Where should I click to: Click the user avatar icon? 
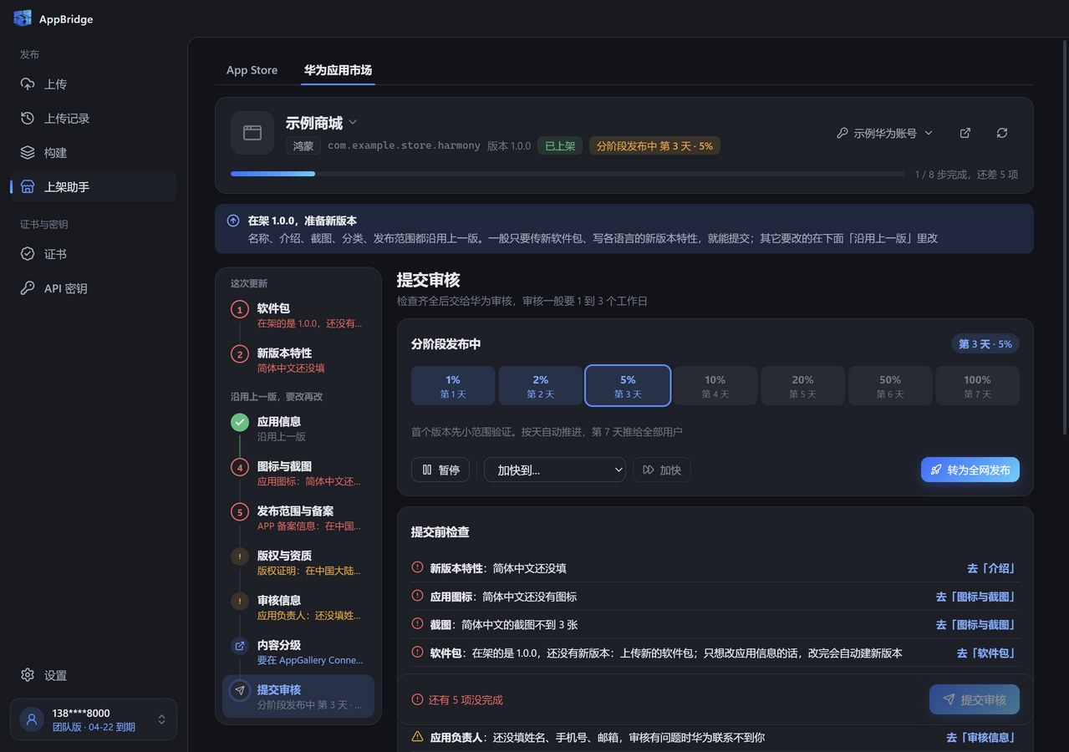[32, 719]
